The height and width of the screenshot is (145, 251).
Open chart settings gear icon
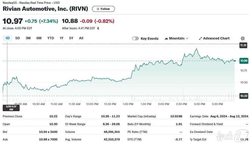tap(243, 38)
